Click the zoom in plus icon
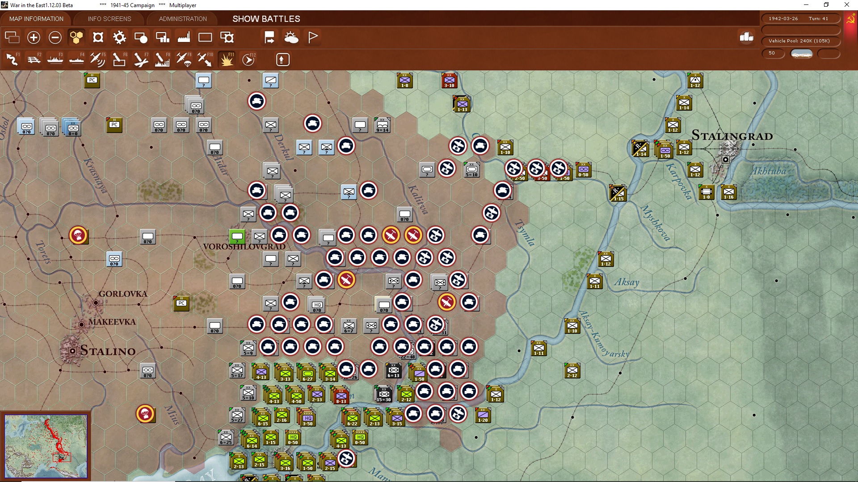The width and height of the screenshot is (858, 482). point(34,37)
